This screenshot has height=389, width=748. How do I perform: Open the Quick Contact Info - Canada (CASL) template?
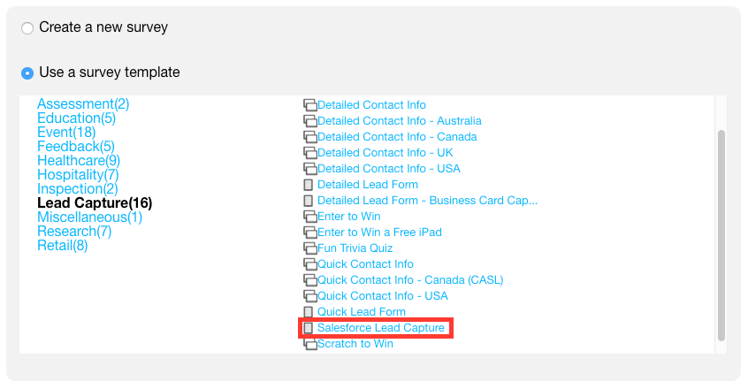[x=410, y=280]
